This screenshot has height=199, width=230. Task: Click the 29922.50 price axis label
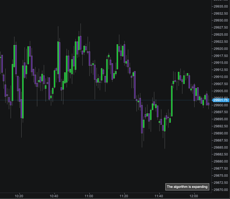click(221, 42)
